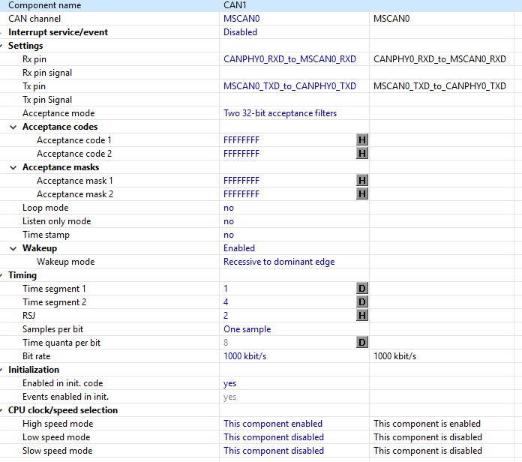Collapse the Timing section
The width and height of the screenshot is (522, 462).
(1, 275)
